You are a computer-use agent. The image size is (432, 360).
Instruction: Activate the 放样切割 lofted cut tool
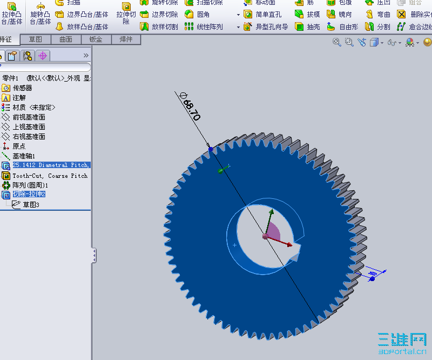[159, 27]
